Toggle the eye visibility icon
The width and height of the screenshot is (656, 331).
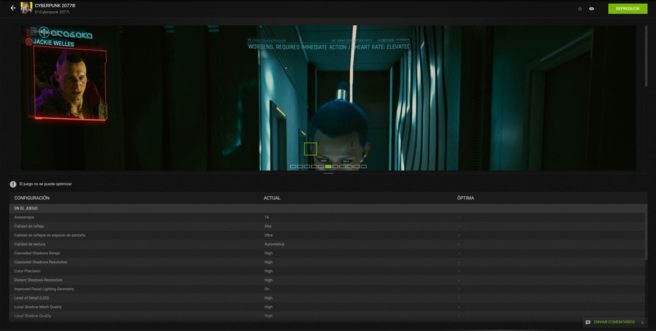[591, 9]
